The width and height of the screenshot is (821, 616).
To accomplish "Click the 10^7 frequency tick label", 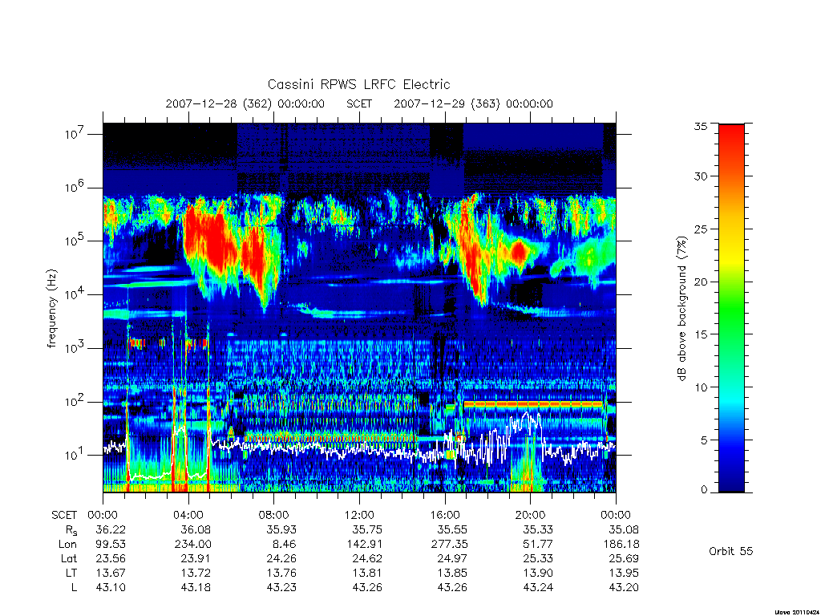I will tap(75, 134).
